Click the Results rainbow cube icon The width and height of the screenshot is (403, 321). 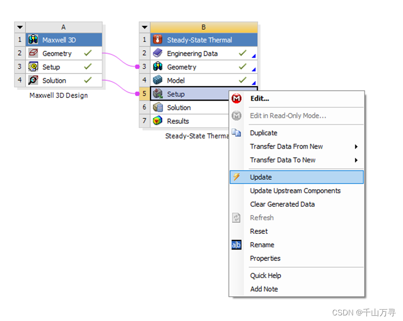(x=157, y=121)
